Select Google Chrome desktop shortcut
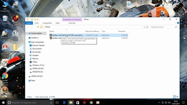 click(x=5, y=78)
